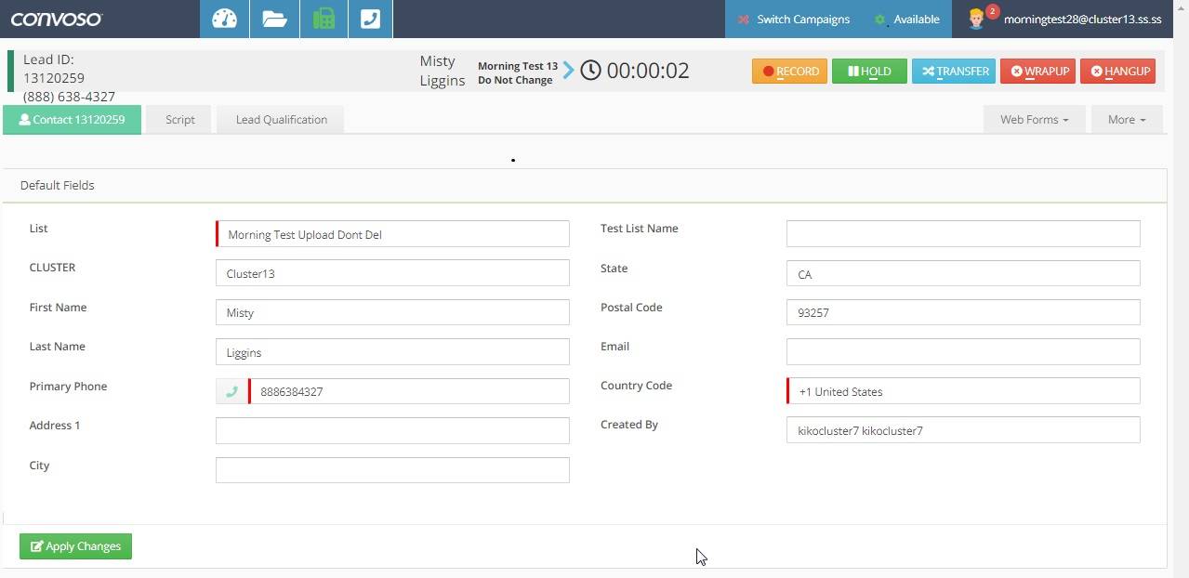Click the chevron after Do Not Change
This screenshot has height=578, width=1189.
[x=568, y=69]
